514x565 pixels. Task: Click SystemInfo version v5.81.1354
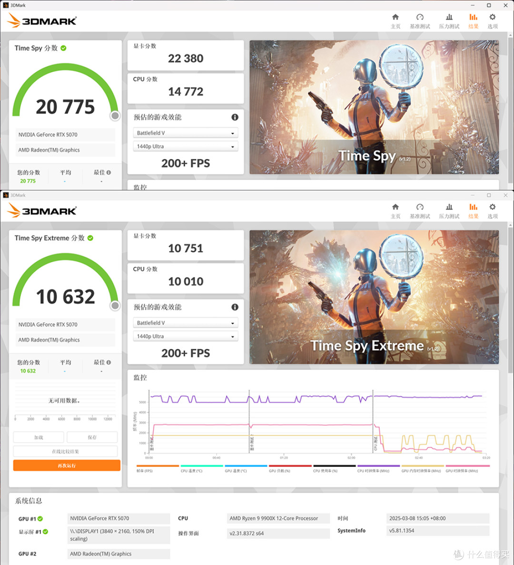438,530
